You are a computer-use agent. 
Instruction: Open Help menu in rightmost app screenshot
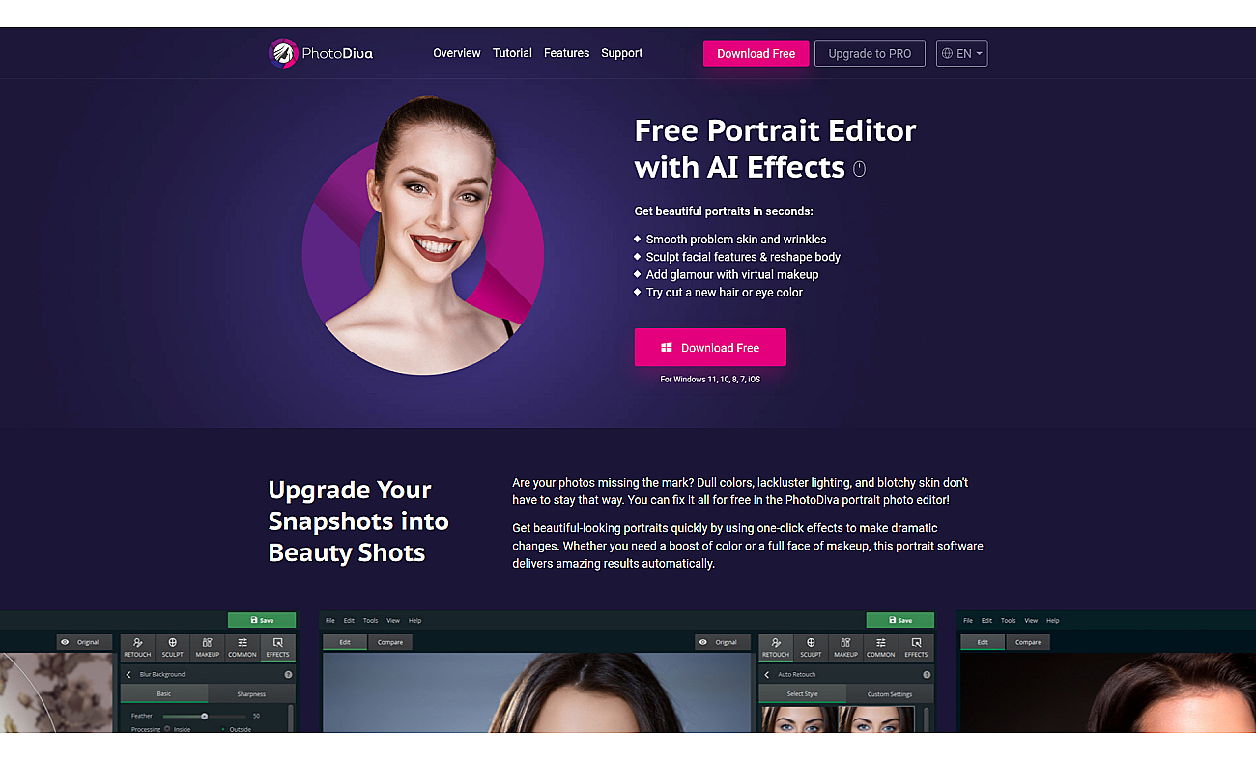(1053, 620)
